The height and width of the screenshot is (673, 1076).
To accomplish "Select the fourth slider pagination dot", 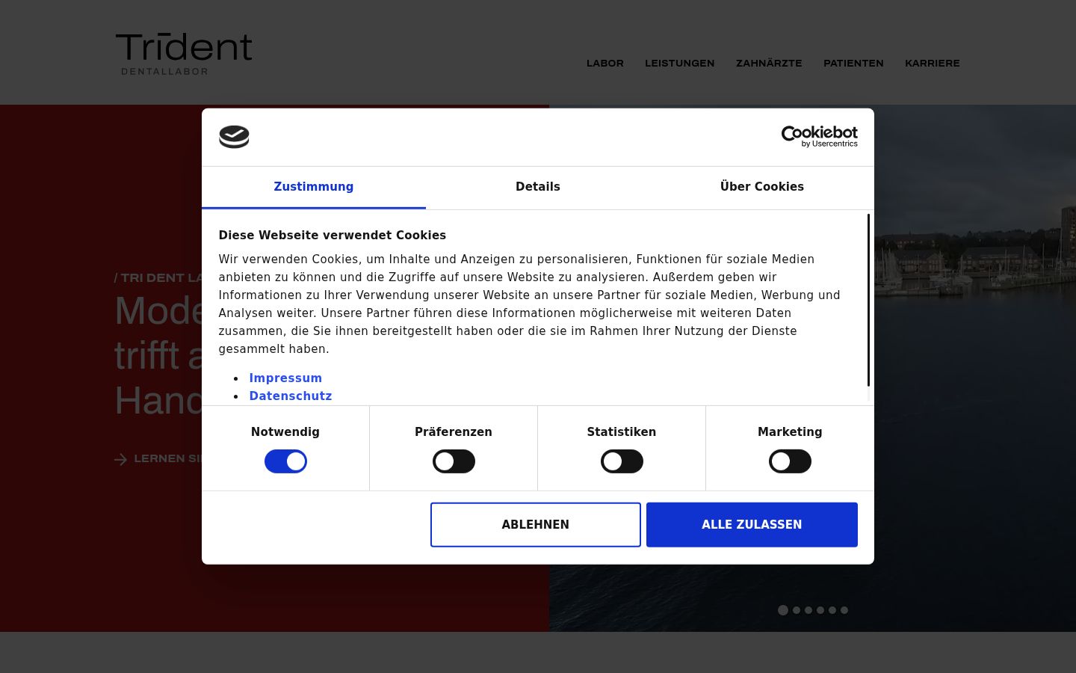I will 820,610.
